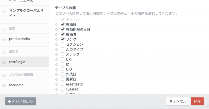The height and width of the screenshot is (109, 209).
Task: Open サンプルグローバルサイト source in sidebar
Action: tap(26, 13)
